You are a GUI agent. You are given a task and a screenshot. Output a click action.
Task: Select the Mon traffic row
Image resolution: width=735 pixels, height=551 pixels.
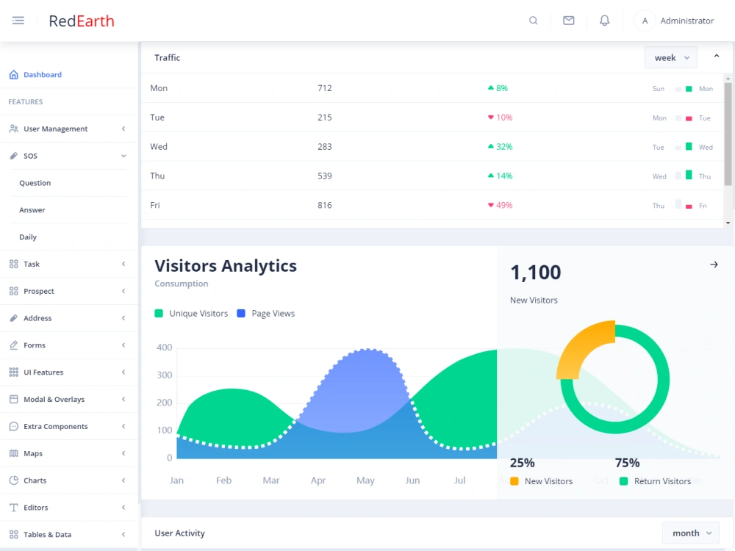(432, 88)
